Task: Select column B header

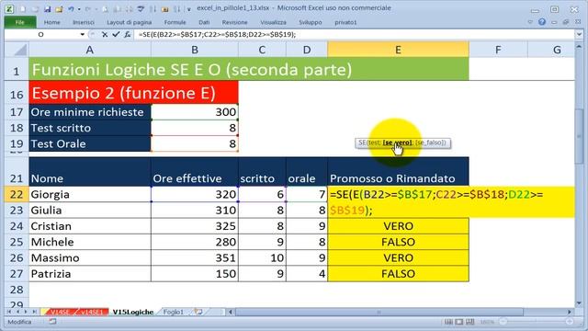Action: pos(195,50)
